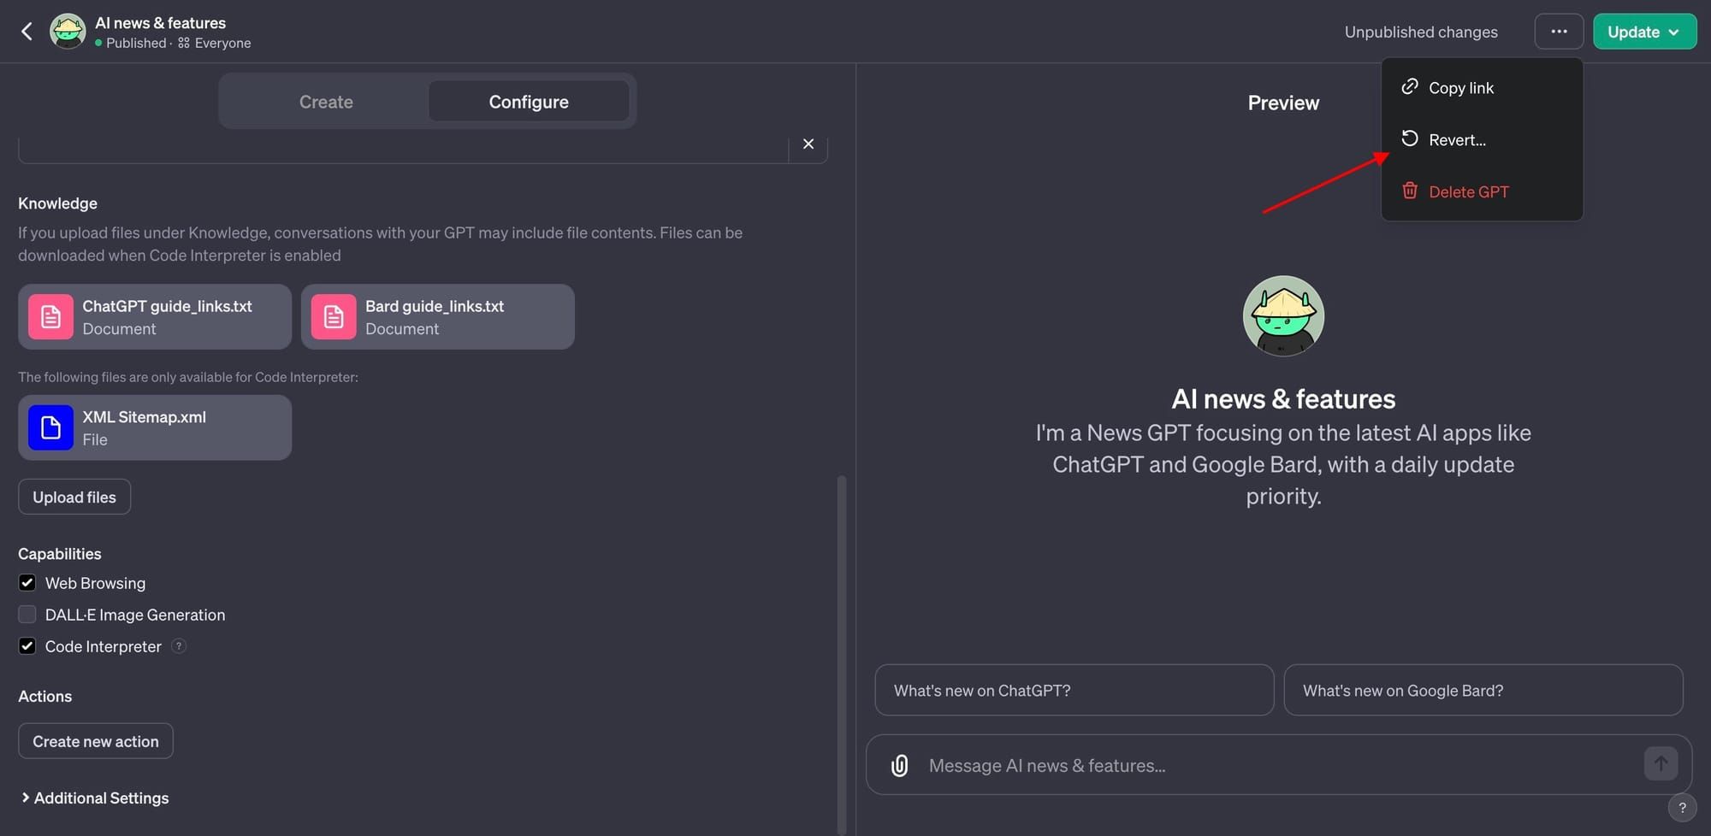The image size is (1711, 836).
Task: Uncheck the Code Interpreter capability
Action: point(27,645)
